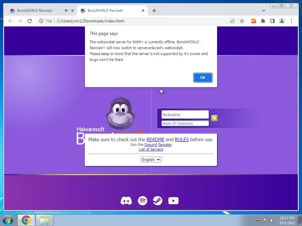Open the List of Servers link
This screenshot has height=226, width=302.
point(151,149)
